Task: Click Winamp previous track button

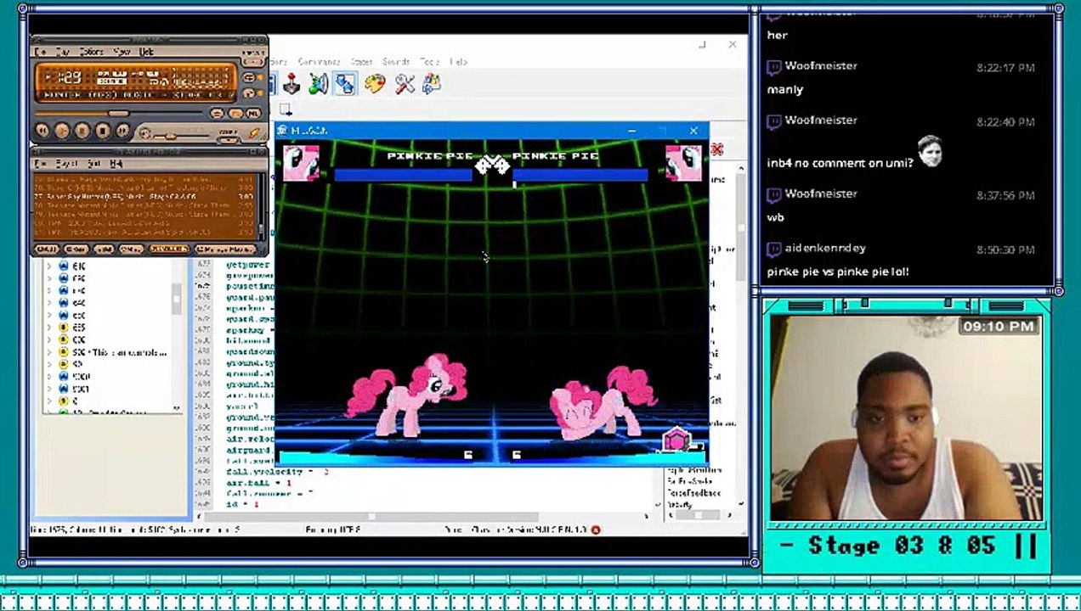Action: pyautogui.click(x=42, y=131)
